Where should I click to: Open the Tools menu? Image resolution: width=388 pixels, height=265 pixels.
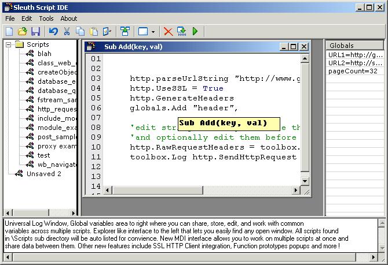tap(46, 18)
